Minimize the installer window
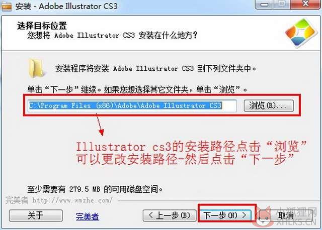The height and width of the screenshot is (230, 322). pyautogui.click(x=265, y=4)
